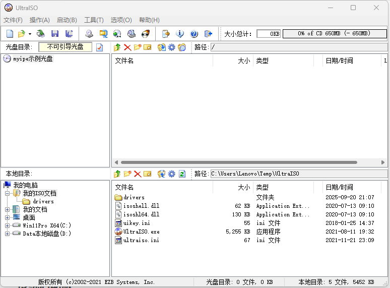Select the isoshell.dll file row
Viewport: 390px width, 288px height.
(x=244, y=206)
